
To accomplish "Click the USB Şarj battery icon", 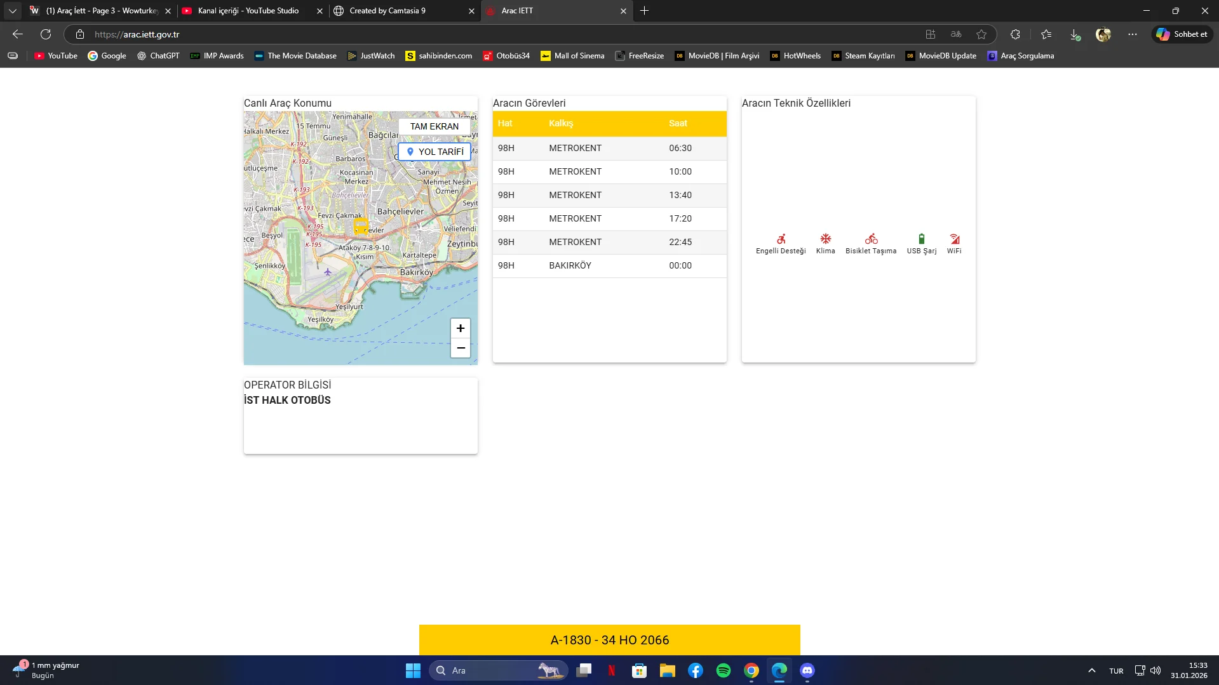I will (921, 239).
